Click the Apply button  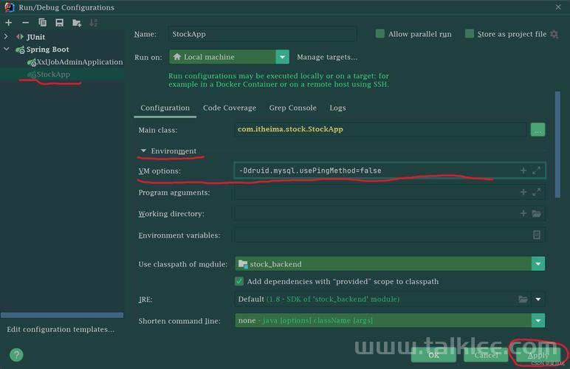click(x=538, y=355)
